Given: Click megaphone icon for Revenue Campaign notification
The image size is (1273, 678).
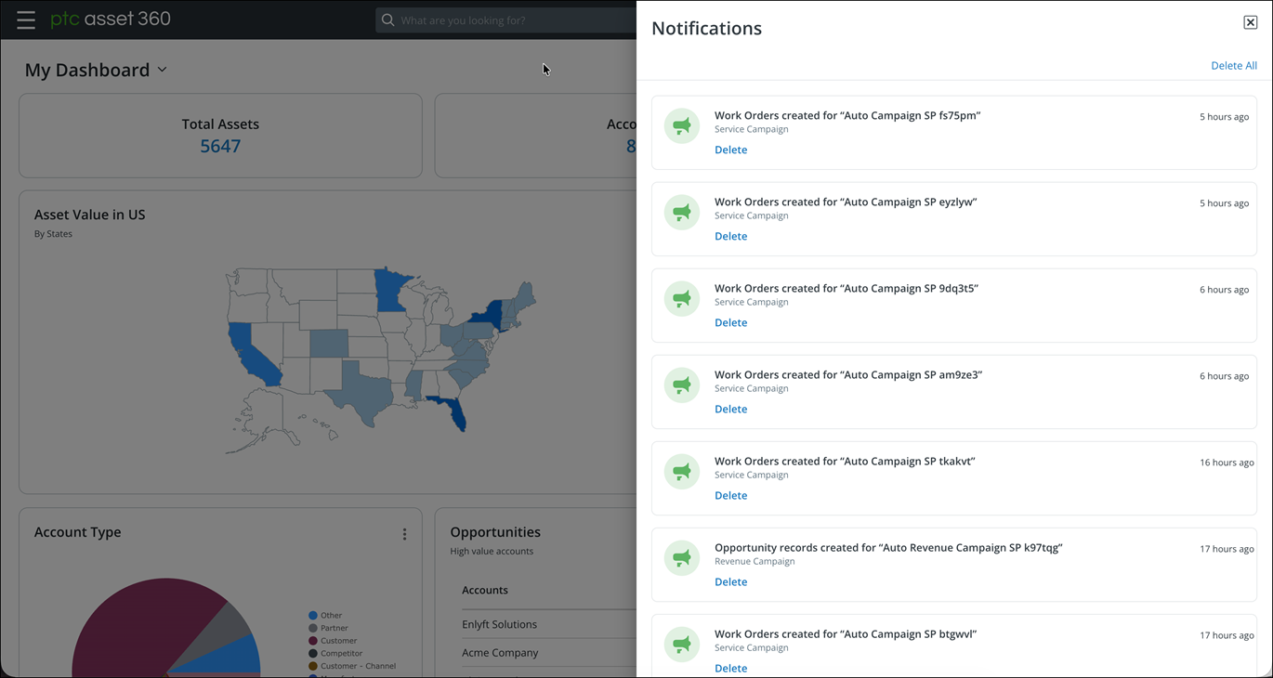Looking at the screenshot, I should pyautogui.click(x=682, y=558).
